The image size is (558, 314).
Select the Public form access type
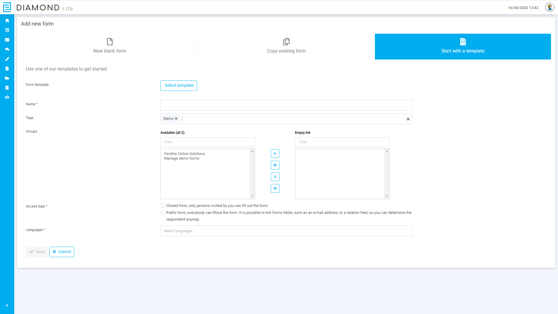pyautogui.click(x=163, y=212)
